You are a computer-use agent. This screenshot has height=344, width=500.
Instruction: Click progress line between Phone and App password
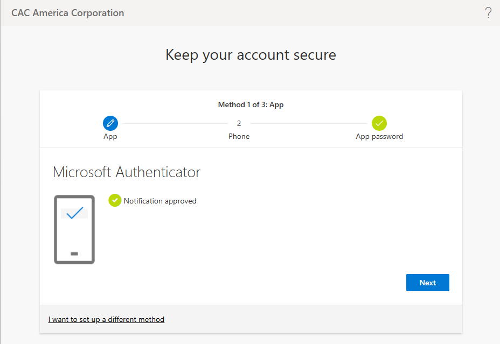point(310,123)
